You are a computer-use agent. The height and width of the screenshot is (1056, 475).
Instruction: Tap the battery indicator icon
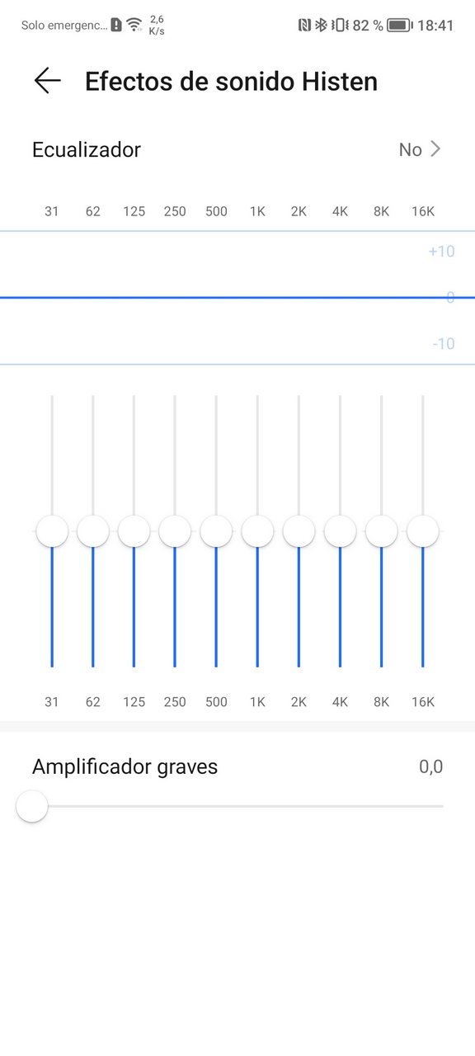(x=400, y=25)
